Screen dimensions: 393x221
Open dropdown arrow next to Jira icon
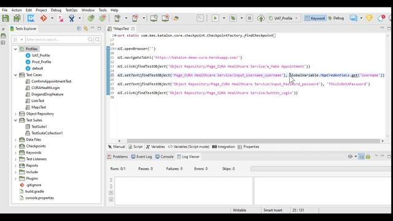click(80, 18)
